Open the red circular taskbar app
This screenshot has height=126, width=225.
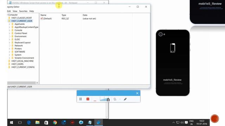pyautogui.click(x=72, y=122)
